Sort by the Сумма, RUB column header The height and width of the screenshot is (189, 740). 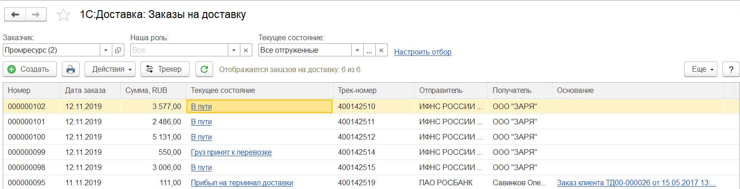146,91
